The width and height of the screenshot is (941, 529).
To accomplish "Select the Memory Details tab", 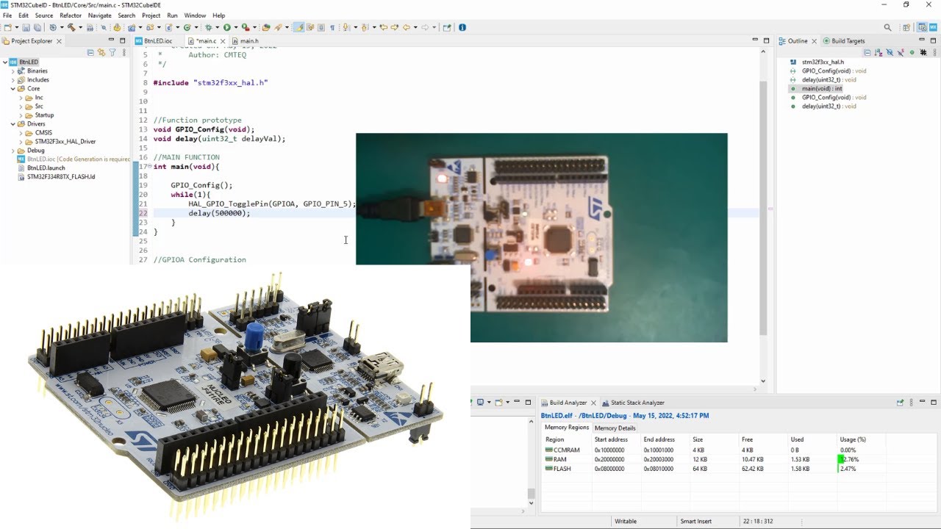I will pyautogui.click(x=615, y=428).
